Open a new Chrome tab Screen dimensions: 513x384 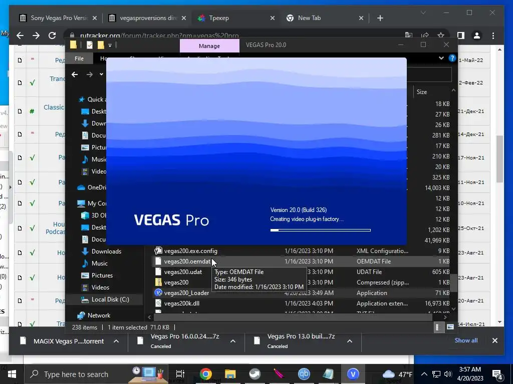(x=380, y=18)
